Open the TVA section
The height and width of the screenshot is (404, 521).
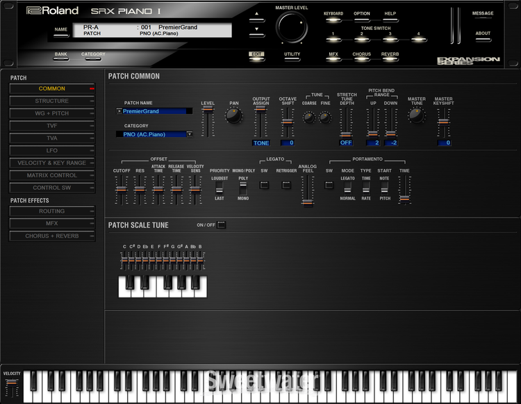coord(52,138)
